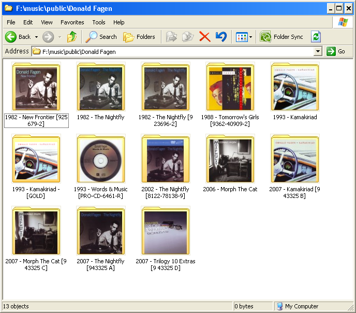
Task: Open the Views dropdown arrow
Action: click(x=250, y=37)
